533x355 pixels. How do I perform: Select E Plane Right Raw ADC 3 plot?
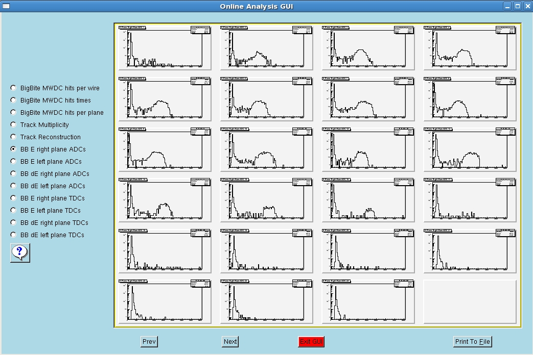pyautogui.click(x=368, y=48)
